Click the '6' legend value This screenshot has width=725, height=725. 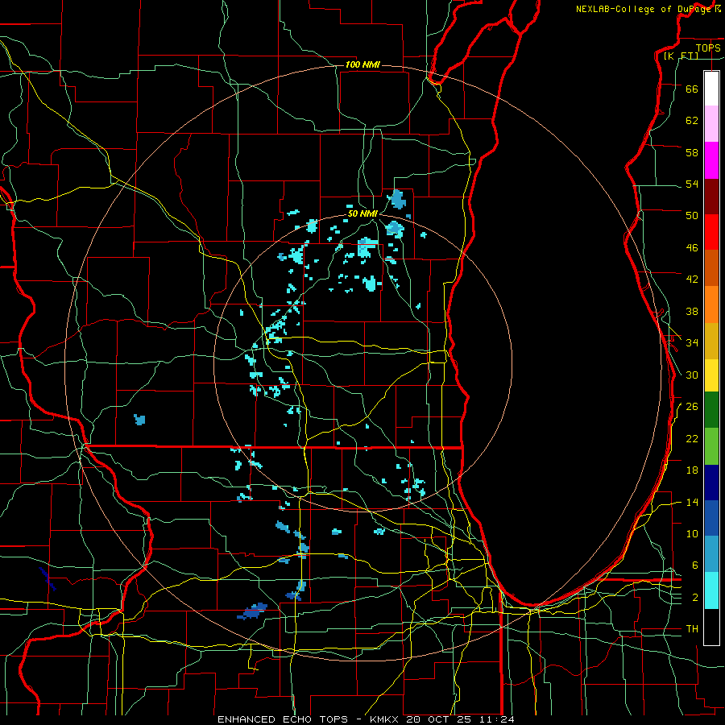click(695, 565)
